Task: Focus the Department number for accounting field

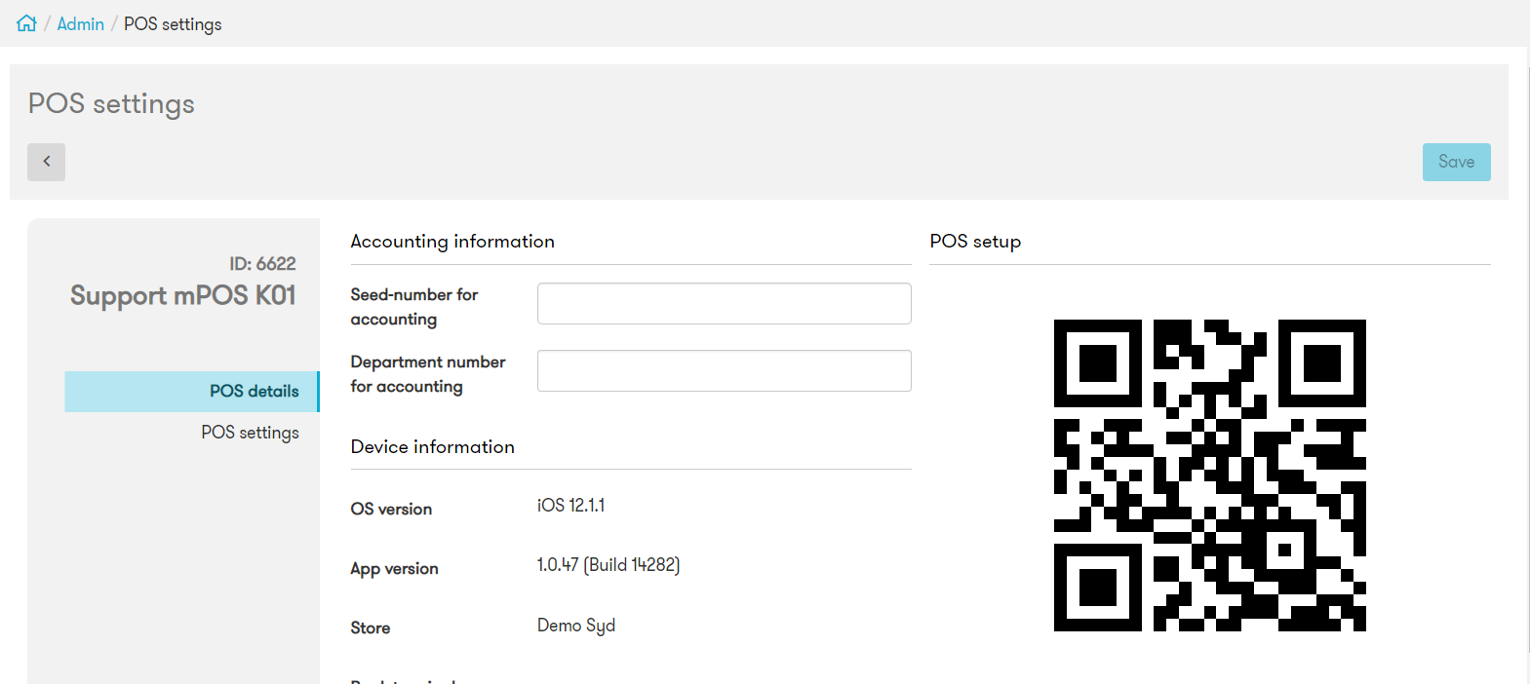Action: (724, 371)
